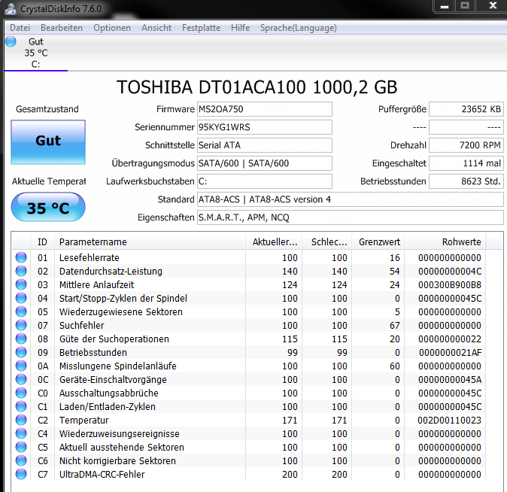Click the Schlec... column header

327,241
